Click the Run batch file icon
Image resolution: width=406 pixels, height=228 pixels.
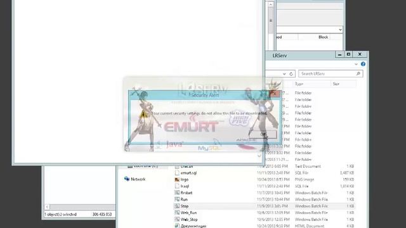tap(177, 199)
